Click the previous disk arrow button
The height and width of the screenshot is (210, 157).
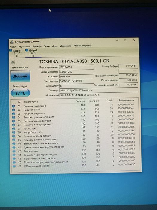(13, 62)
